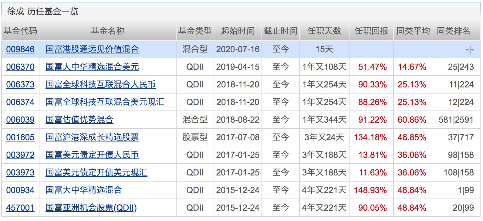Select the ranking 20|99

[x=463, y=208]
